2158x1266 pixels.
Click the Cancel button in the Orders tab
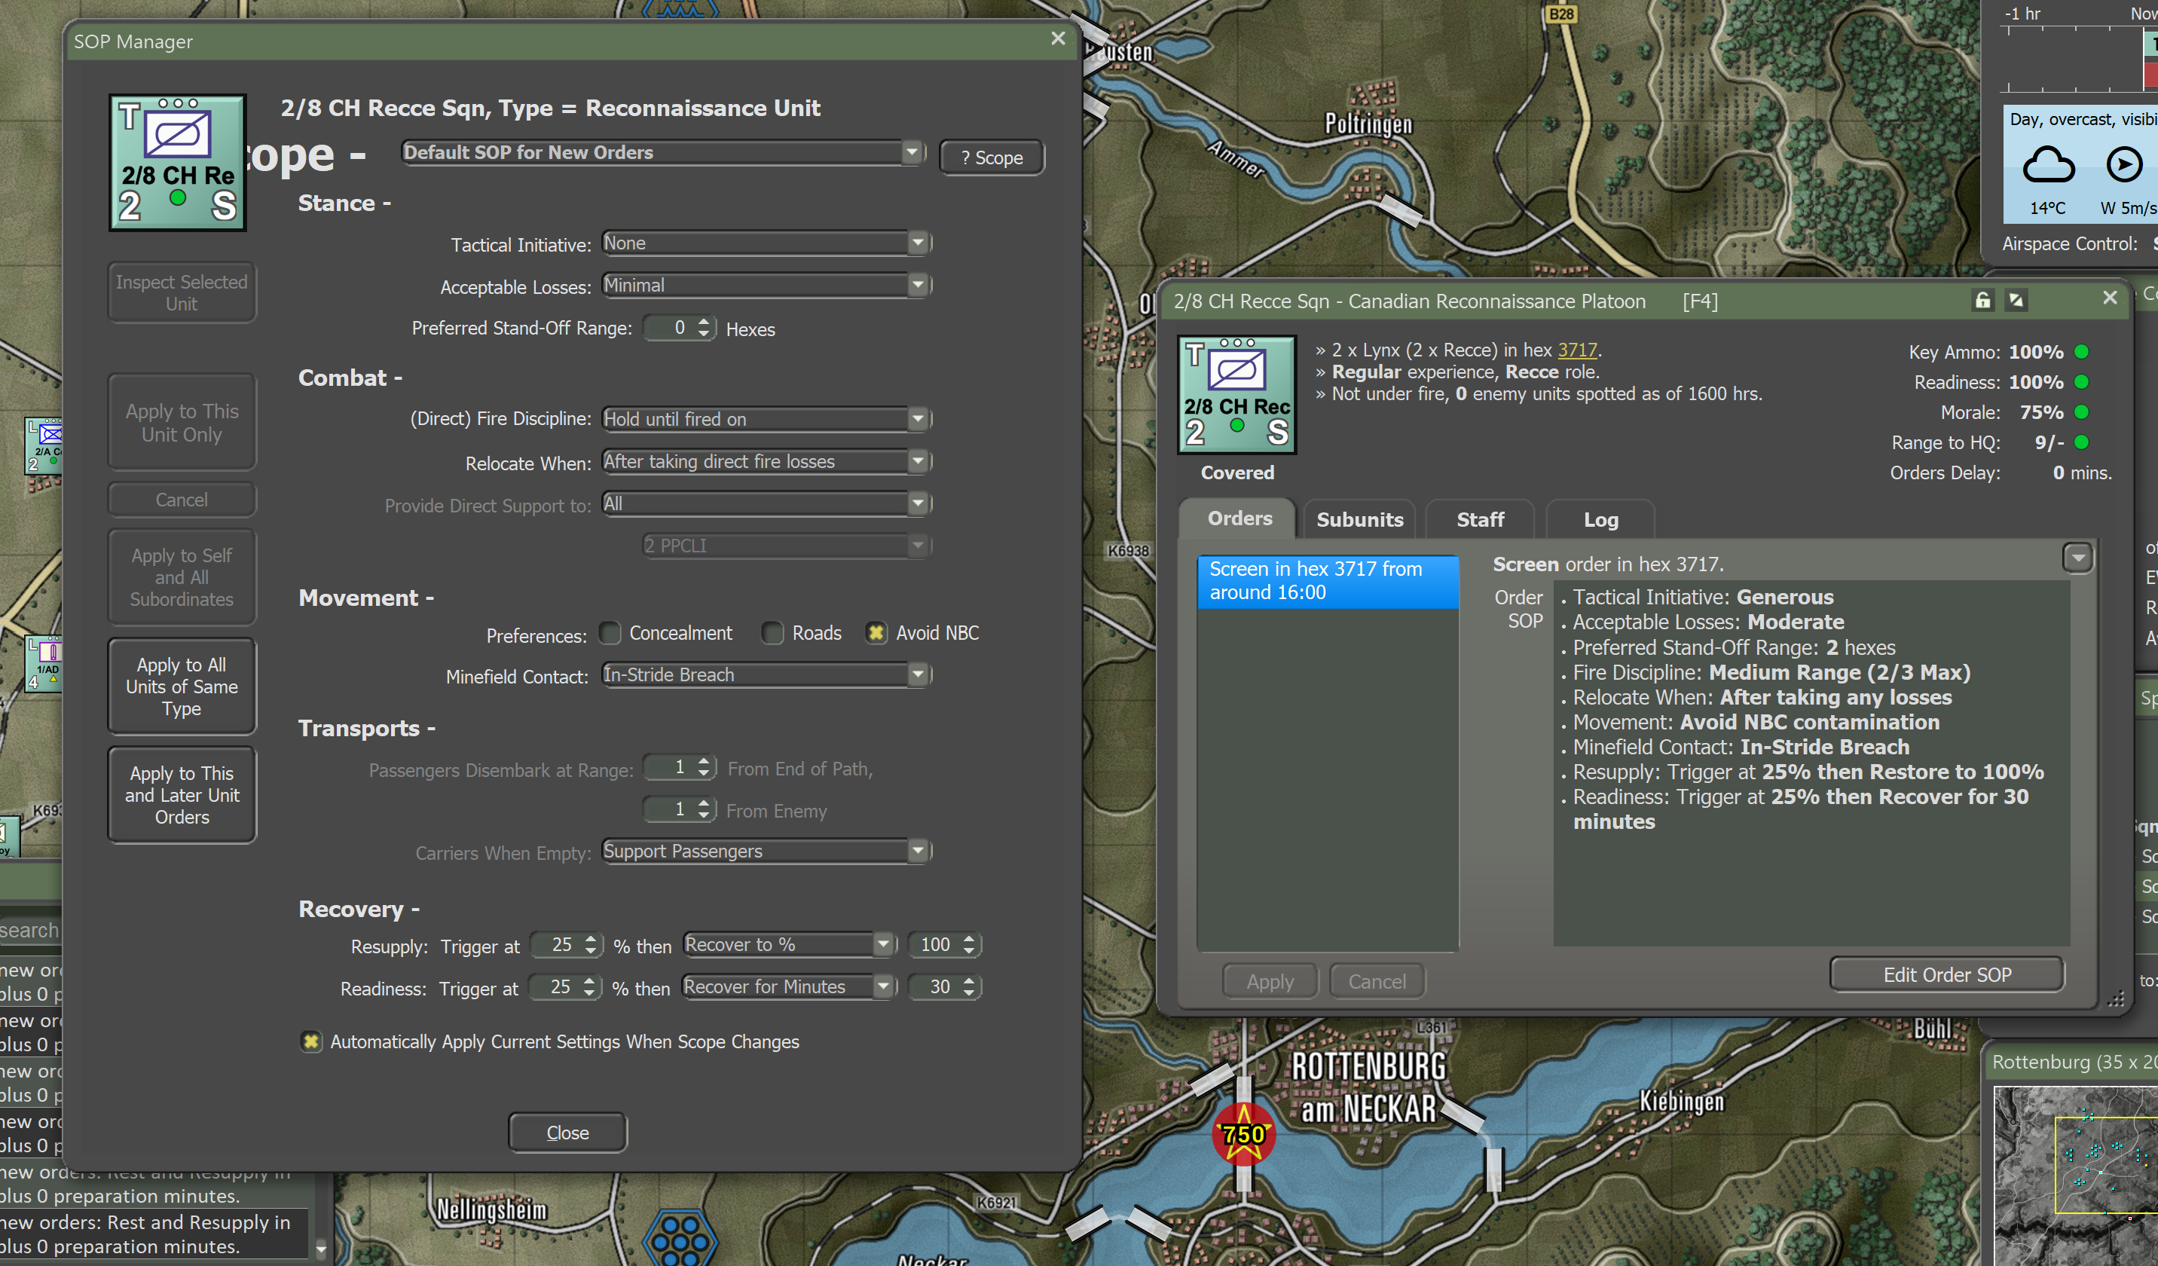[1377, 982]
